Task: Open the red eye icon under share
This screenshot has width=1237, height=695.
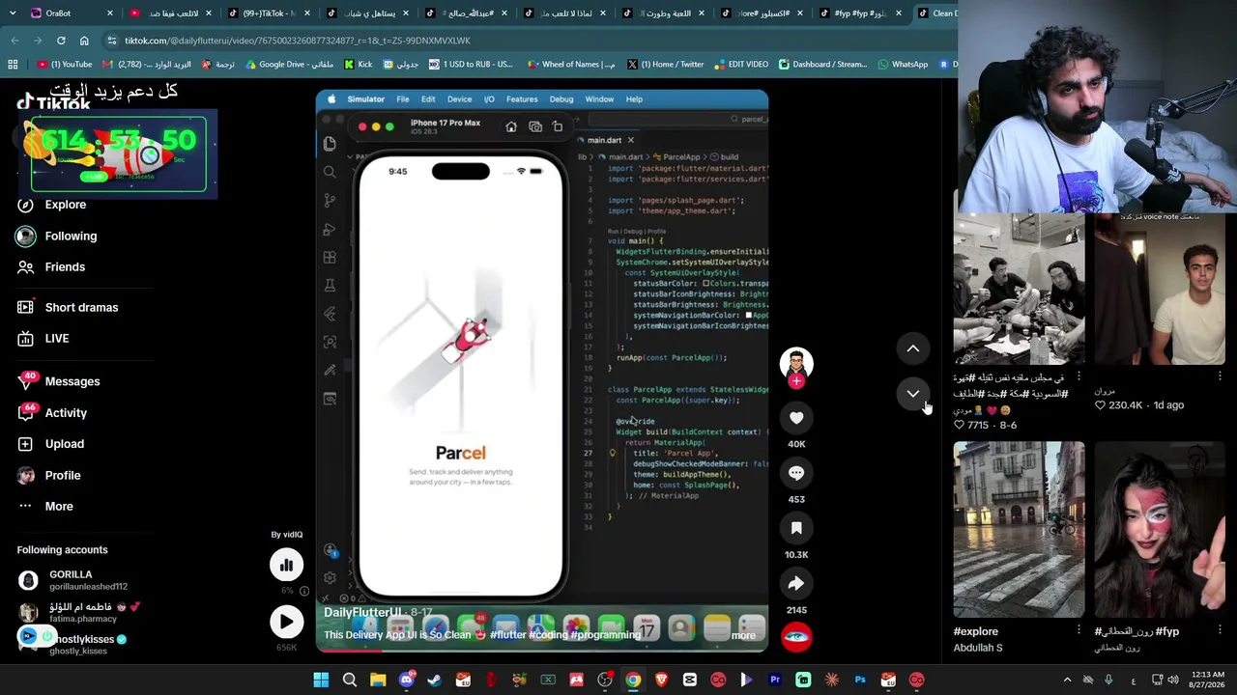Action: [x=796, y=637]
